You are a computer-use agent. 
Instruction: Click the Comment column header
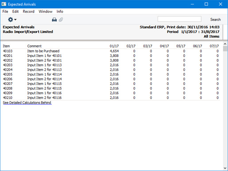click(x=35, y=46)
